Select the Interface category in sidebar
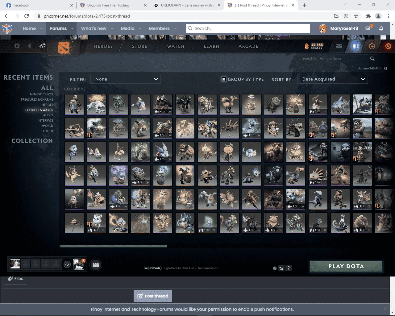 (x=45, y=120)
